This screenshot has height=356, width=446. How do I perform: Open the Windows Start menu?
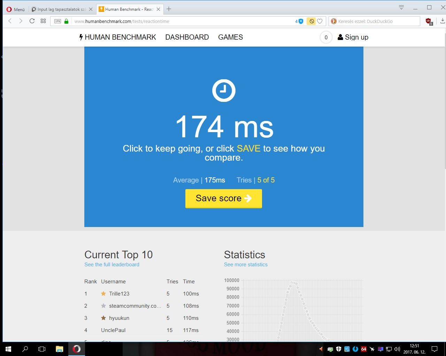(x=8, y=349)
